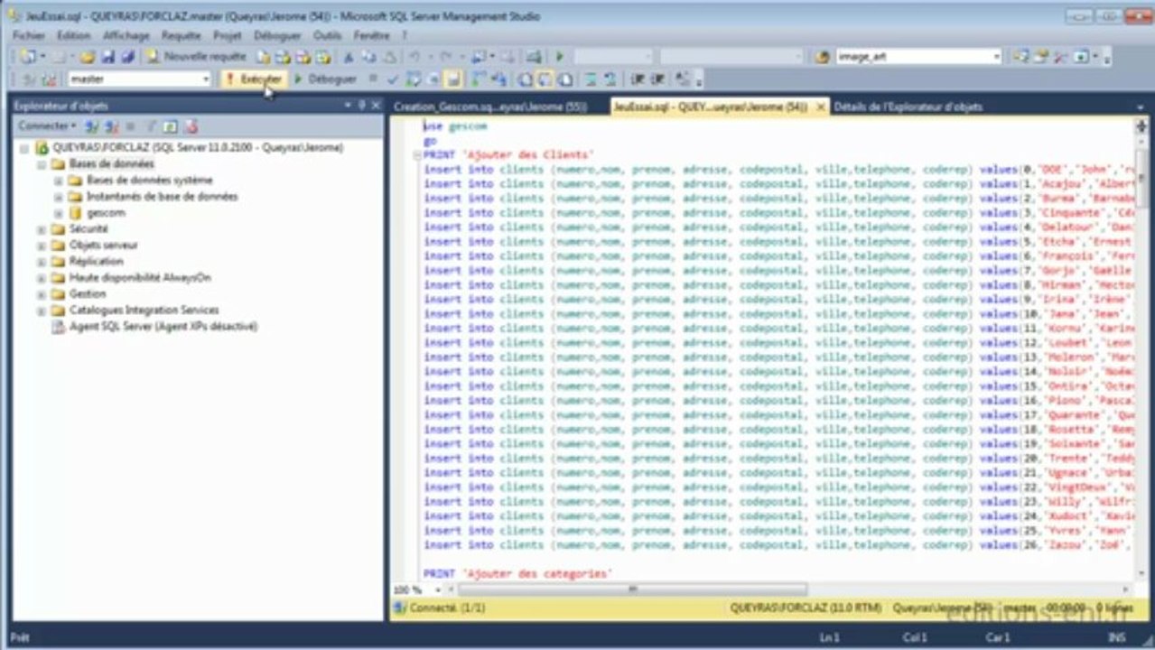Start debugging with the Déboguer button
Viewport: 1155px width, 650px height.
coord(326,79)
